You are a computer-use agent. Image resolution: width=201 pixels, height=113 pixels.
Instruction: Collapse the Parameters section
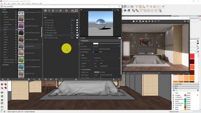pyautogui.click(x=81, y=40)
